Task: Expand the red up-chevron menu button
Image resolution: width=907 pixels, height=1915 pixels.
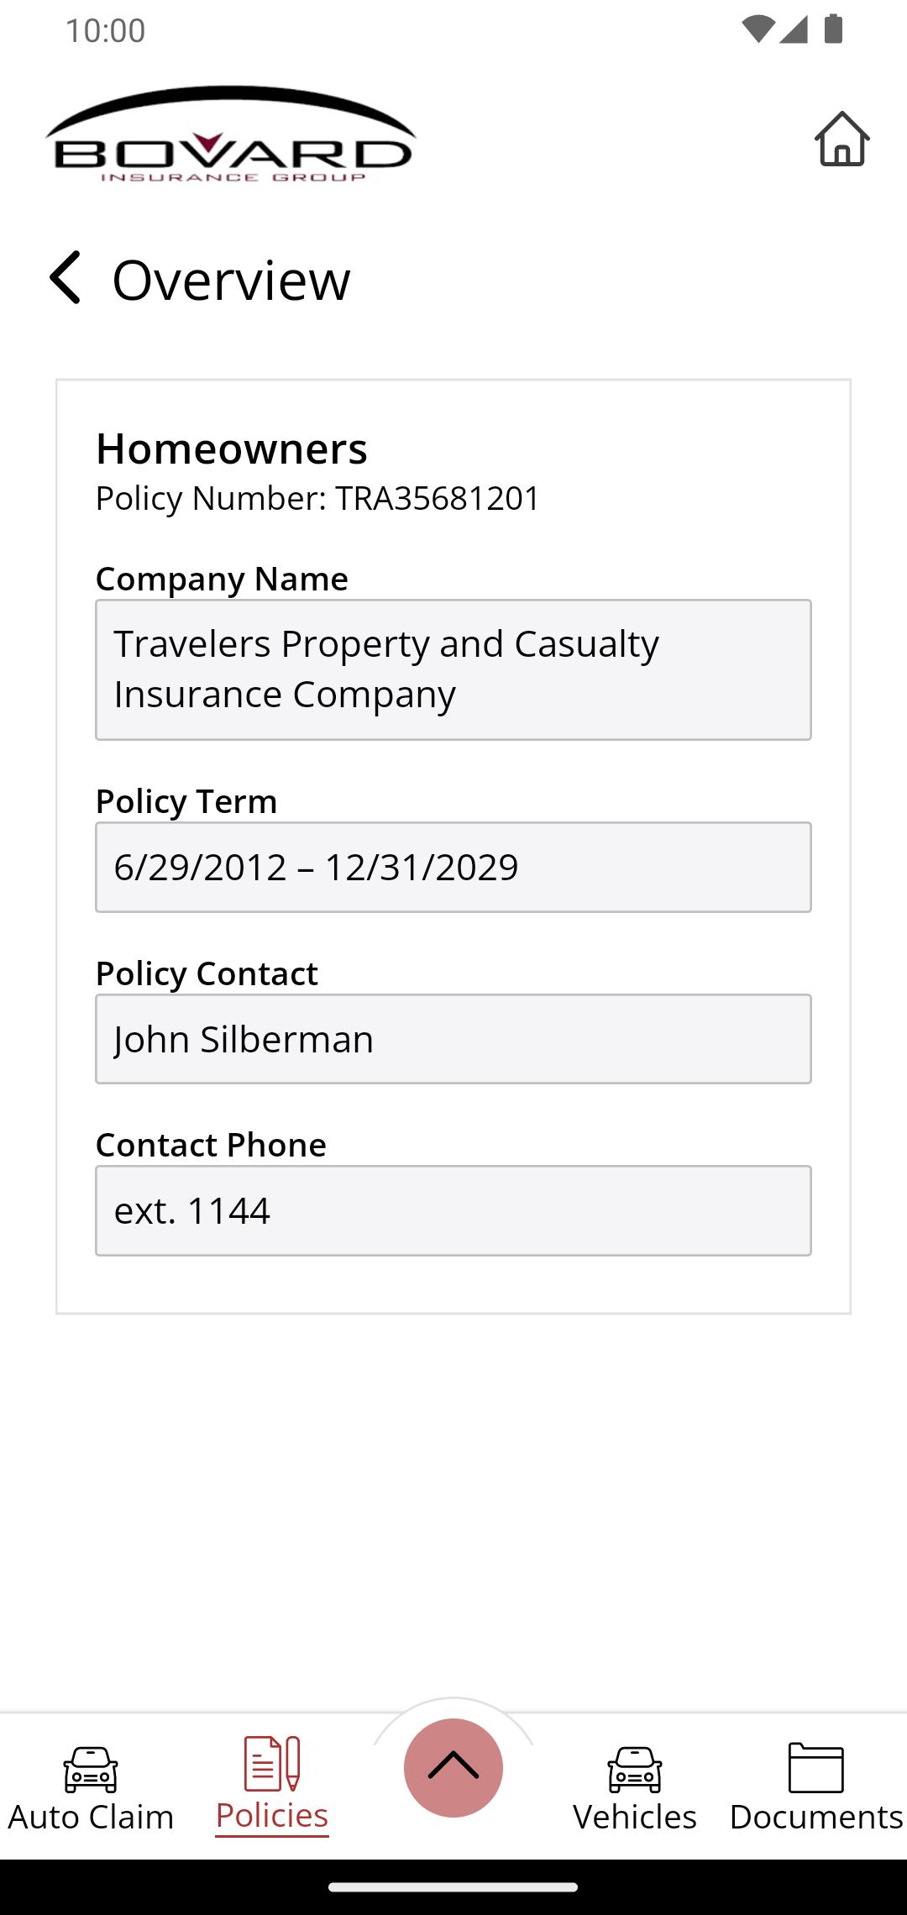Action: pyautogui.click(x=453, y=1767)
